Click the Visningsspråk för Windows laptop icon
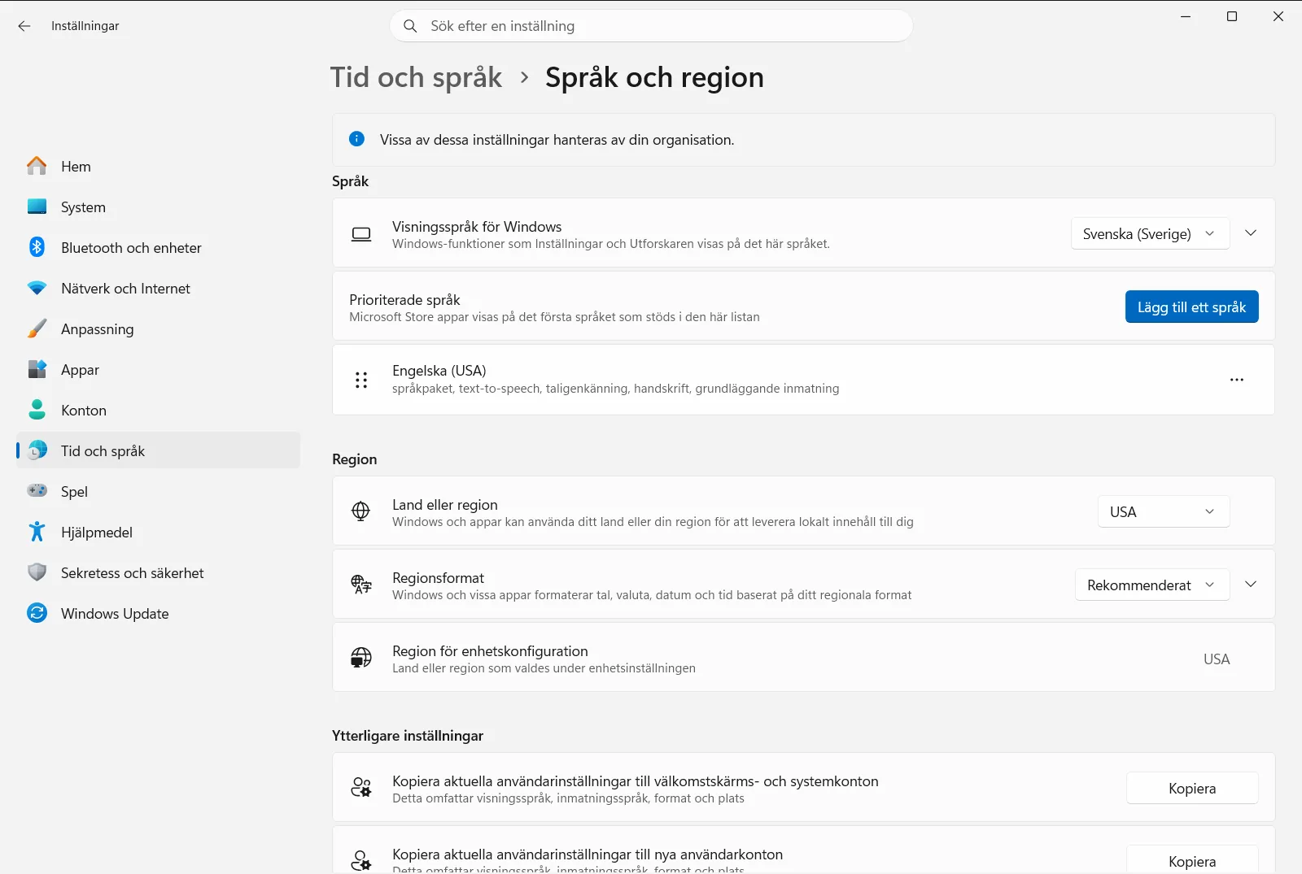The width and height of the screenshot is (1302, 874). (x=360, y=234)
